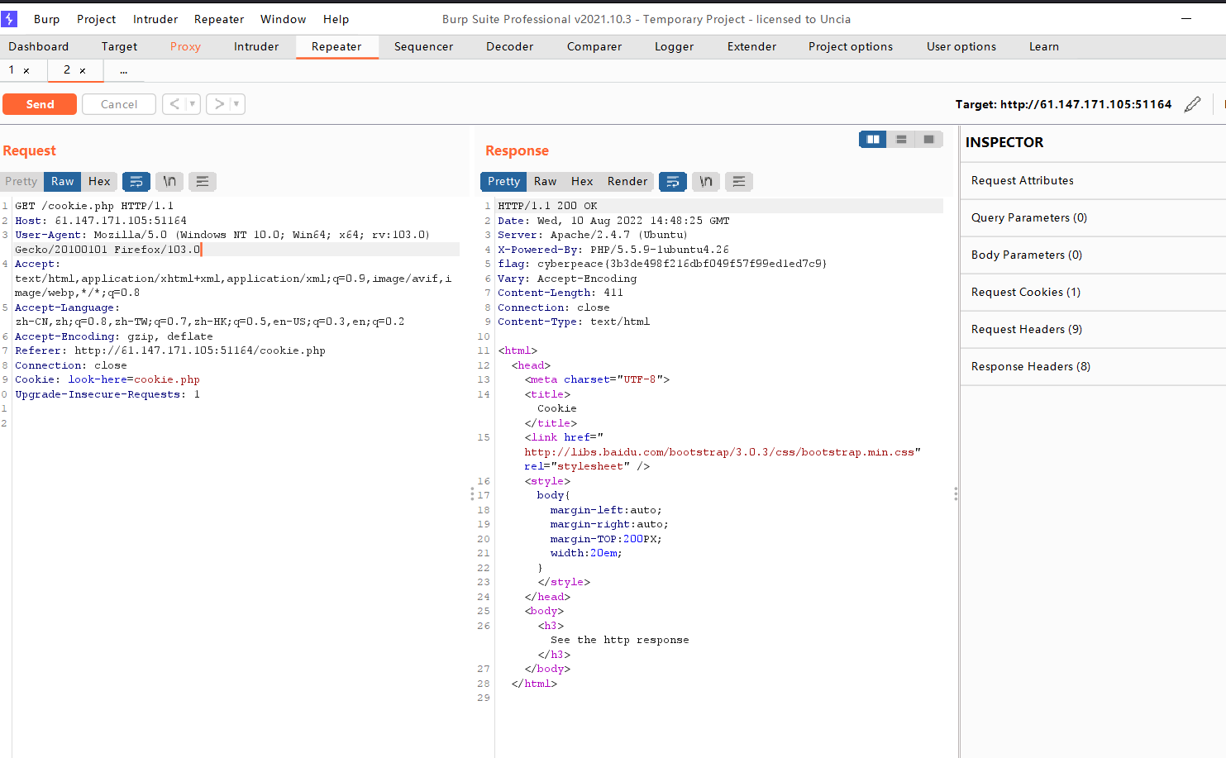
Task: Click the User-Agent header line in request
Action: 222,242
